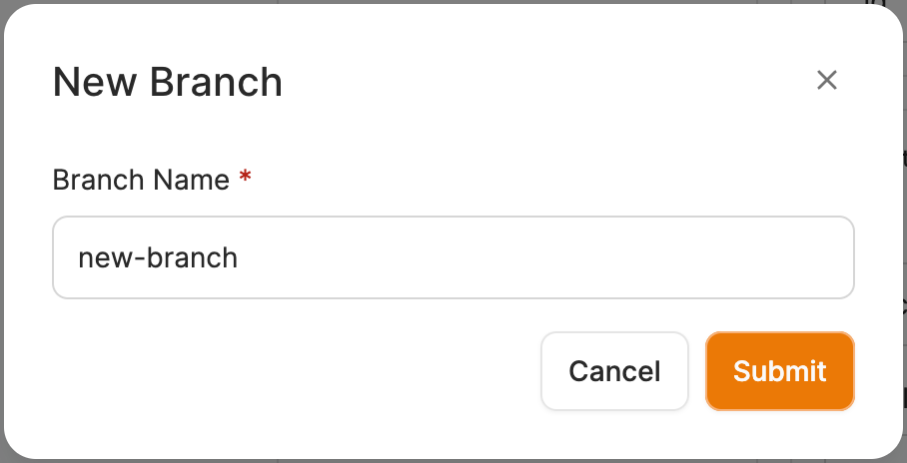The height and width of the screenshot is (463, 907).
Task: Select the empty area of the name field
Action: point(559,257)
